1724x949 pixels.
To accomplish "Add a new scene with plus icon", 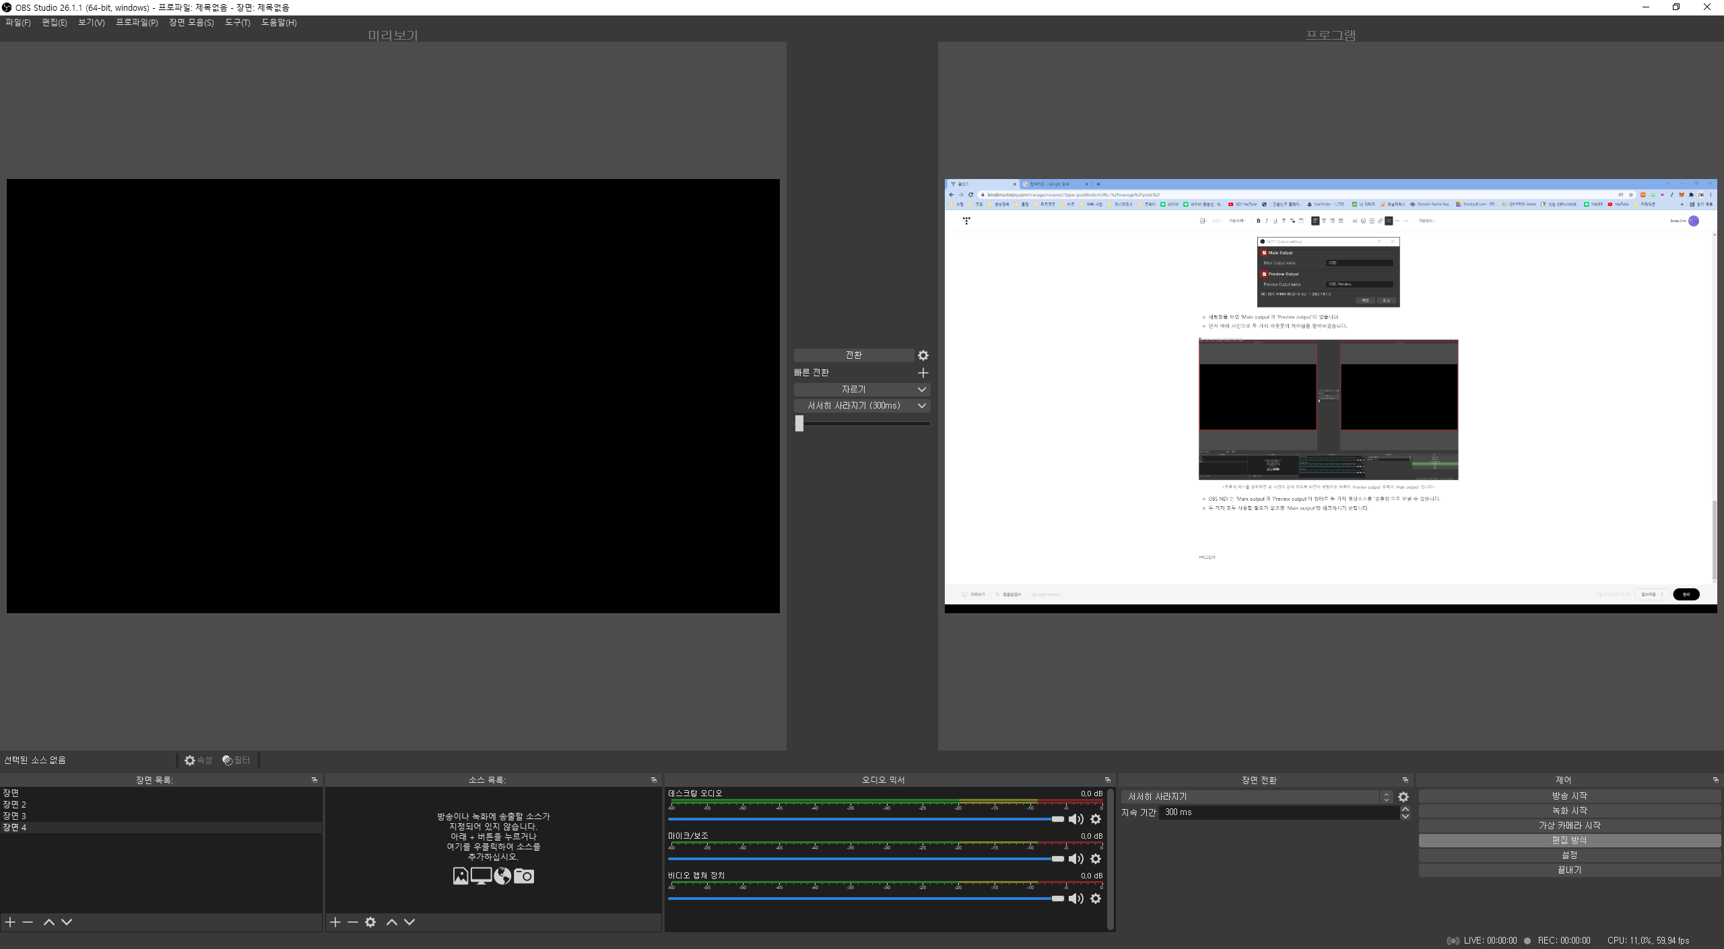I will (10, 922).
